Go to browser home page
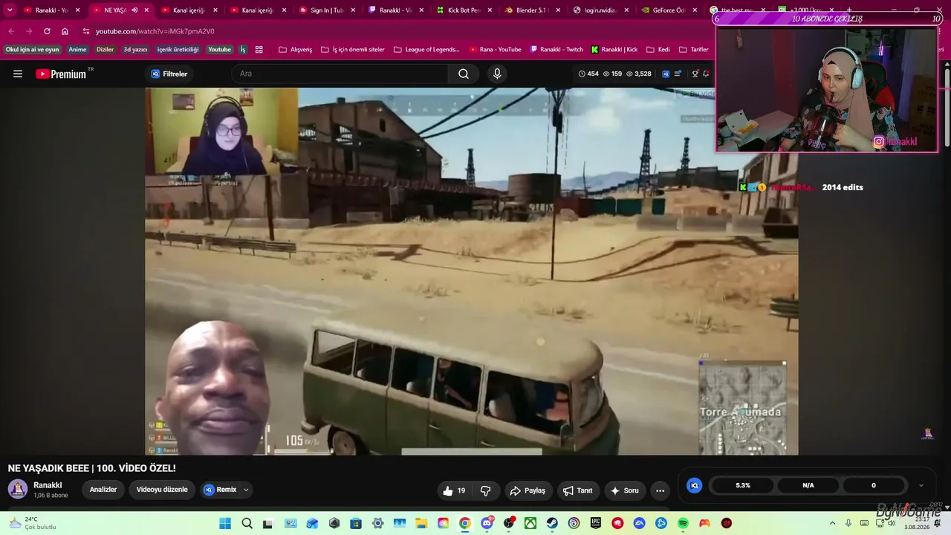The width and height of the screenshot is (951, 535). pyautogui.click(x=65, y=31)
